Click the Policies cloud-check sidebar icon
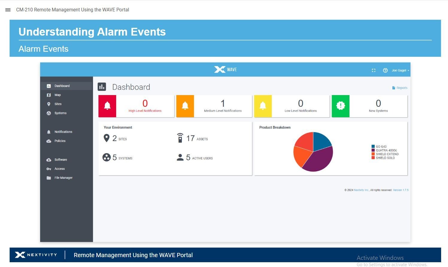This screenshot has height=267, width=448. coord(49,141)
